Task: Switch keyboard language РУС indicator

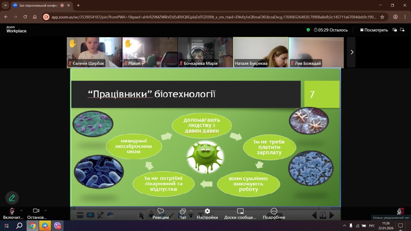Action: pyautogui.click(x=372, y=226)
